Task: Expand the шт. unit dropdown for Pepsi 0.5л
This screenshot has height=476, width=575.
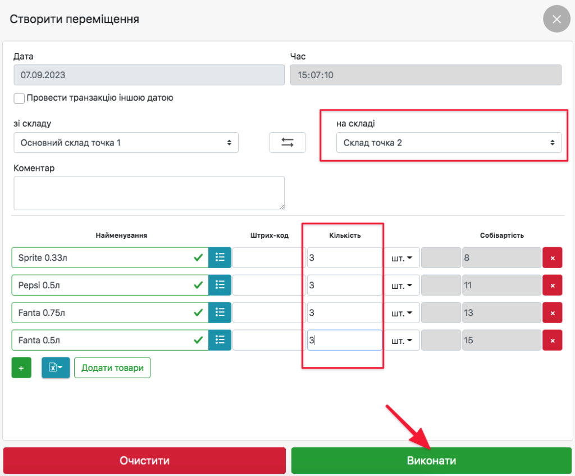Action: click(x=402, y=285)
